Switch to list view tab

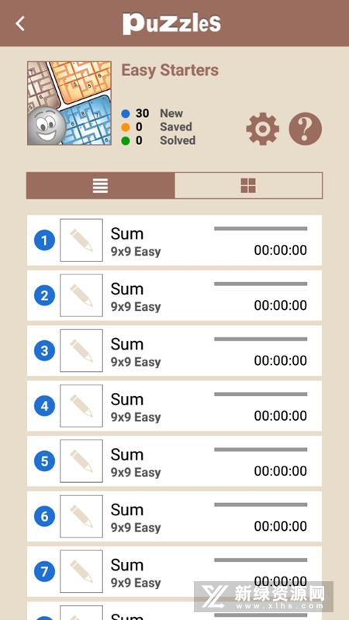pyautogui.click(x=101, y=185)
